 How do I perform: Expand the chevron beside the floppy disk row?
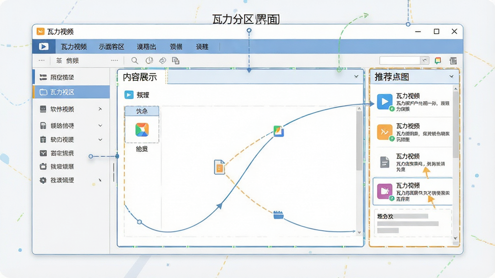[100, 125]
